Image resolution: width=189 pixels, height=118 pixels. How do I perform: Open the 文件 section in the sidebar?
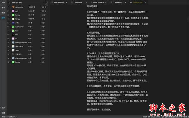[3, 3]
